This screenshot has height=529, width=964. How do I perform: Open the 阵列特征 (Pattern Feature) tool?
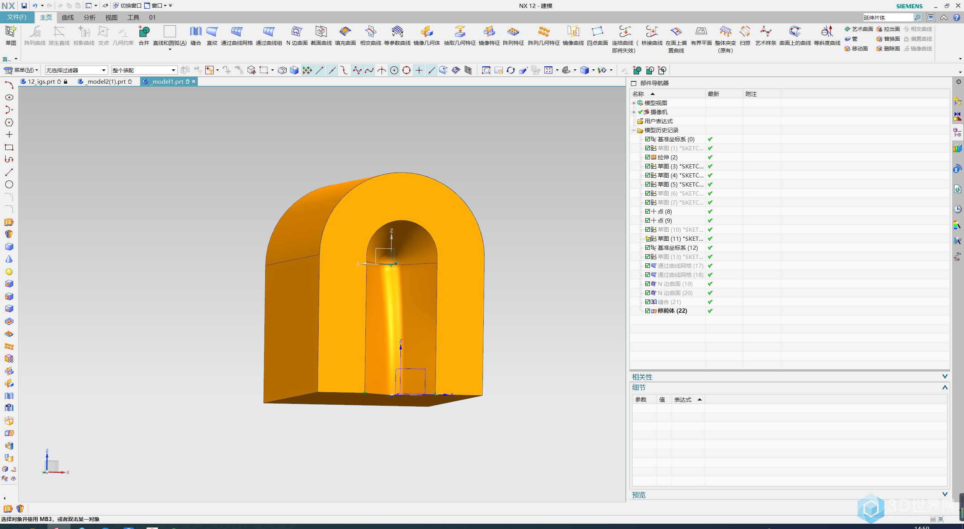[x=513, y=35]
